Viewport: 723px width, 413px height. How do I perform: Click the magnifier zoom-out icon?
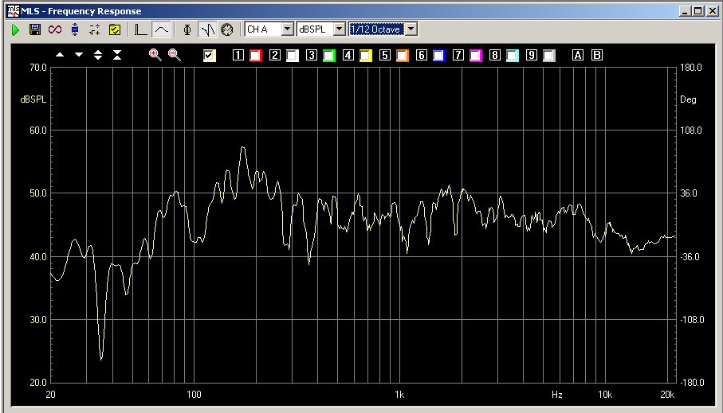tap(174, 55)
